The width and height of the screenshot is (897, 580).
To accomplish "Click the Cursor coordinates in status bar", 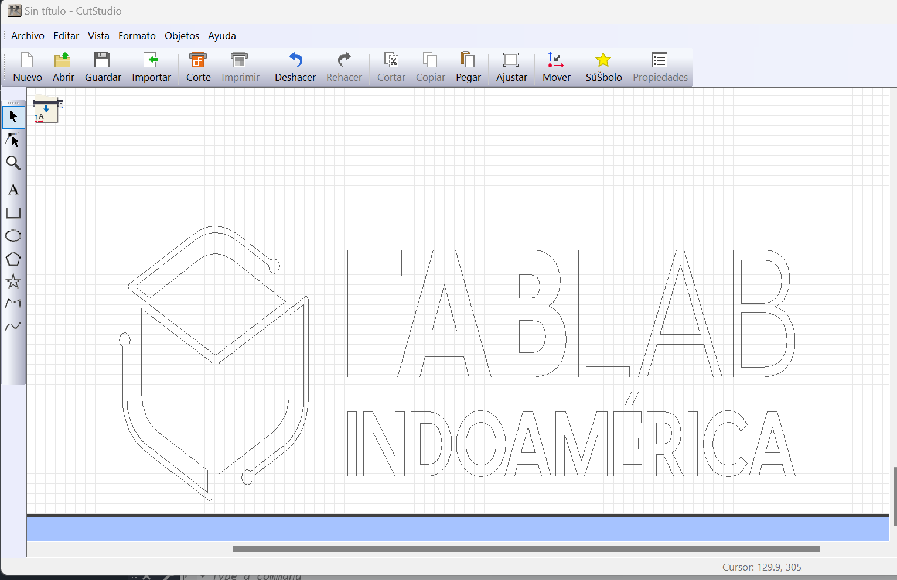I will pyautogui.click(x=762, y=567).
